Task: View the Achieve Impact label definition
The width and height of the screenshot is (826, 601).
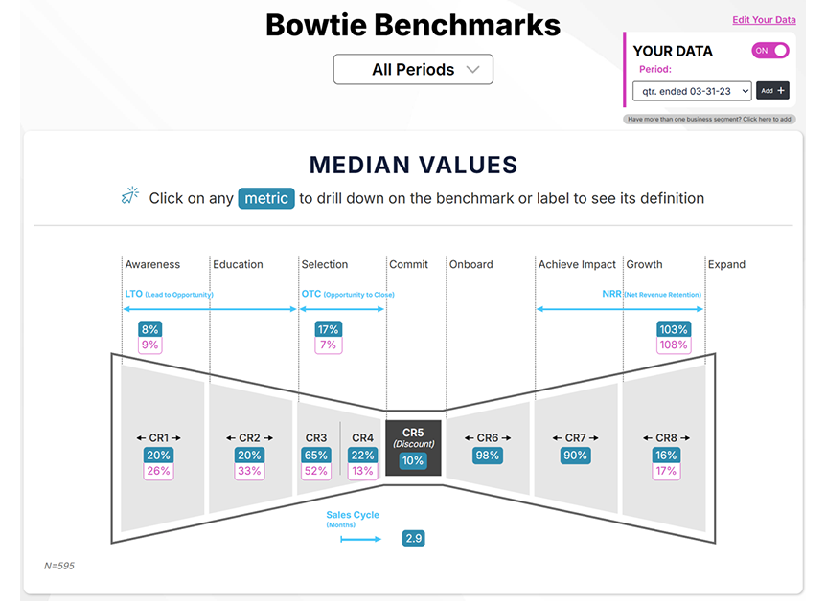Action: pos(577,264)
